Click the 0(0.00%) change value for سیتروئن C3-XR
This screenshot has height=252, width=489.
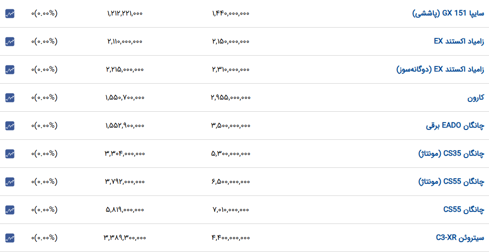click(x=44, y=238)
